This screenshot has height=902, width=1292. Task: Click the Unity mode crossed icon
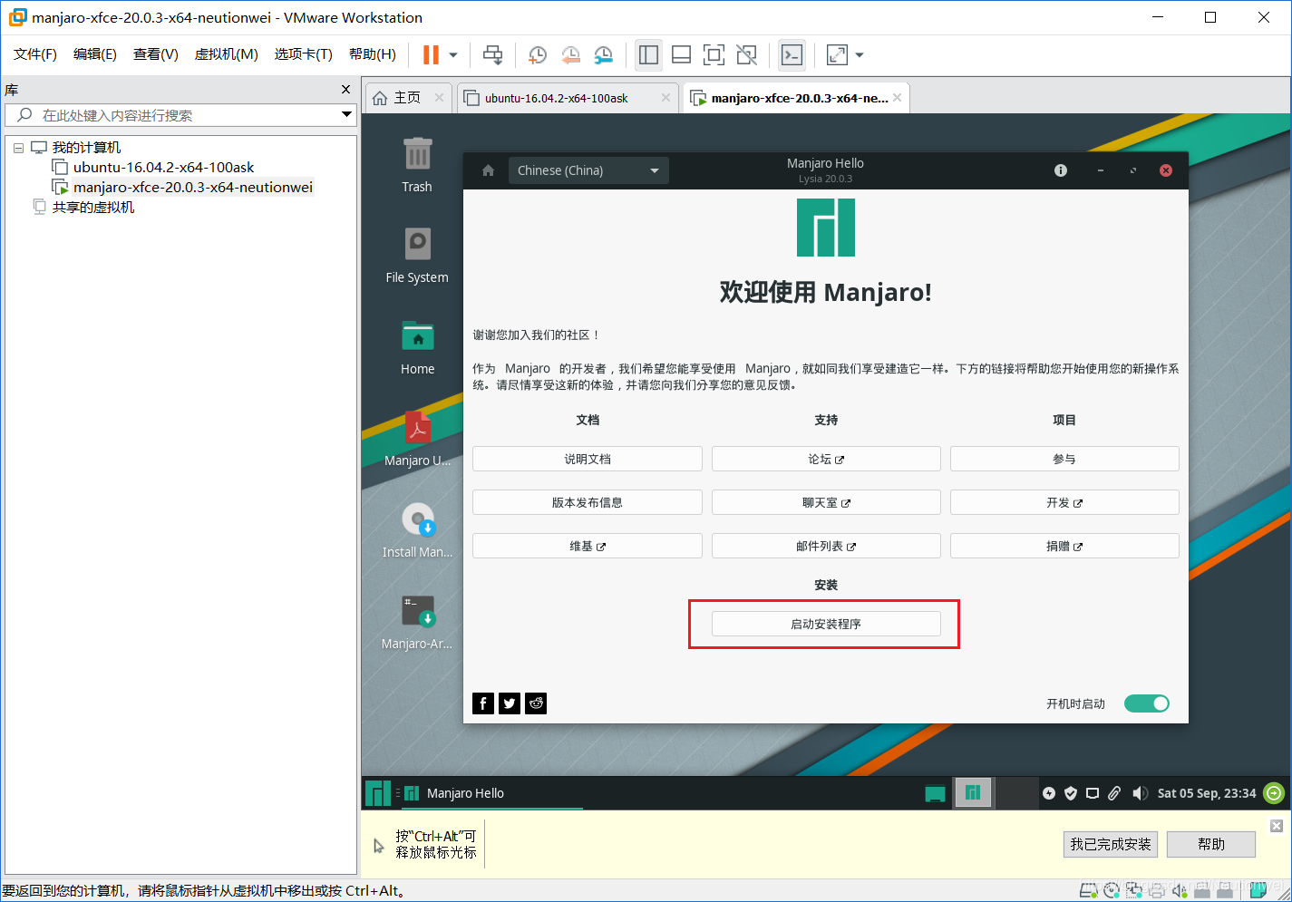coord(746,55)
